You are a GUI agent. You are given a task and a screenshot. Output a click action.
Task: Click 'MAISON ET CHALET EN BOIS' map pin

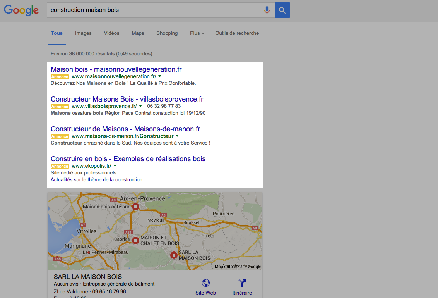135,240
